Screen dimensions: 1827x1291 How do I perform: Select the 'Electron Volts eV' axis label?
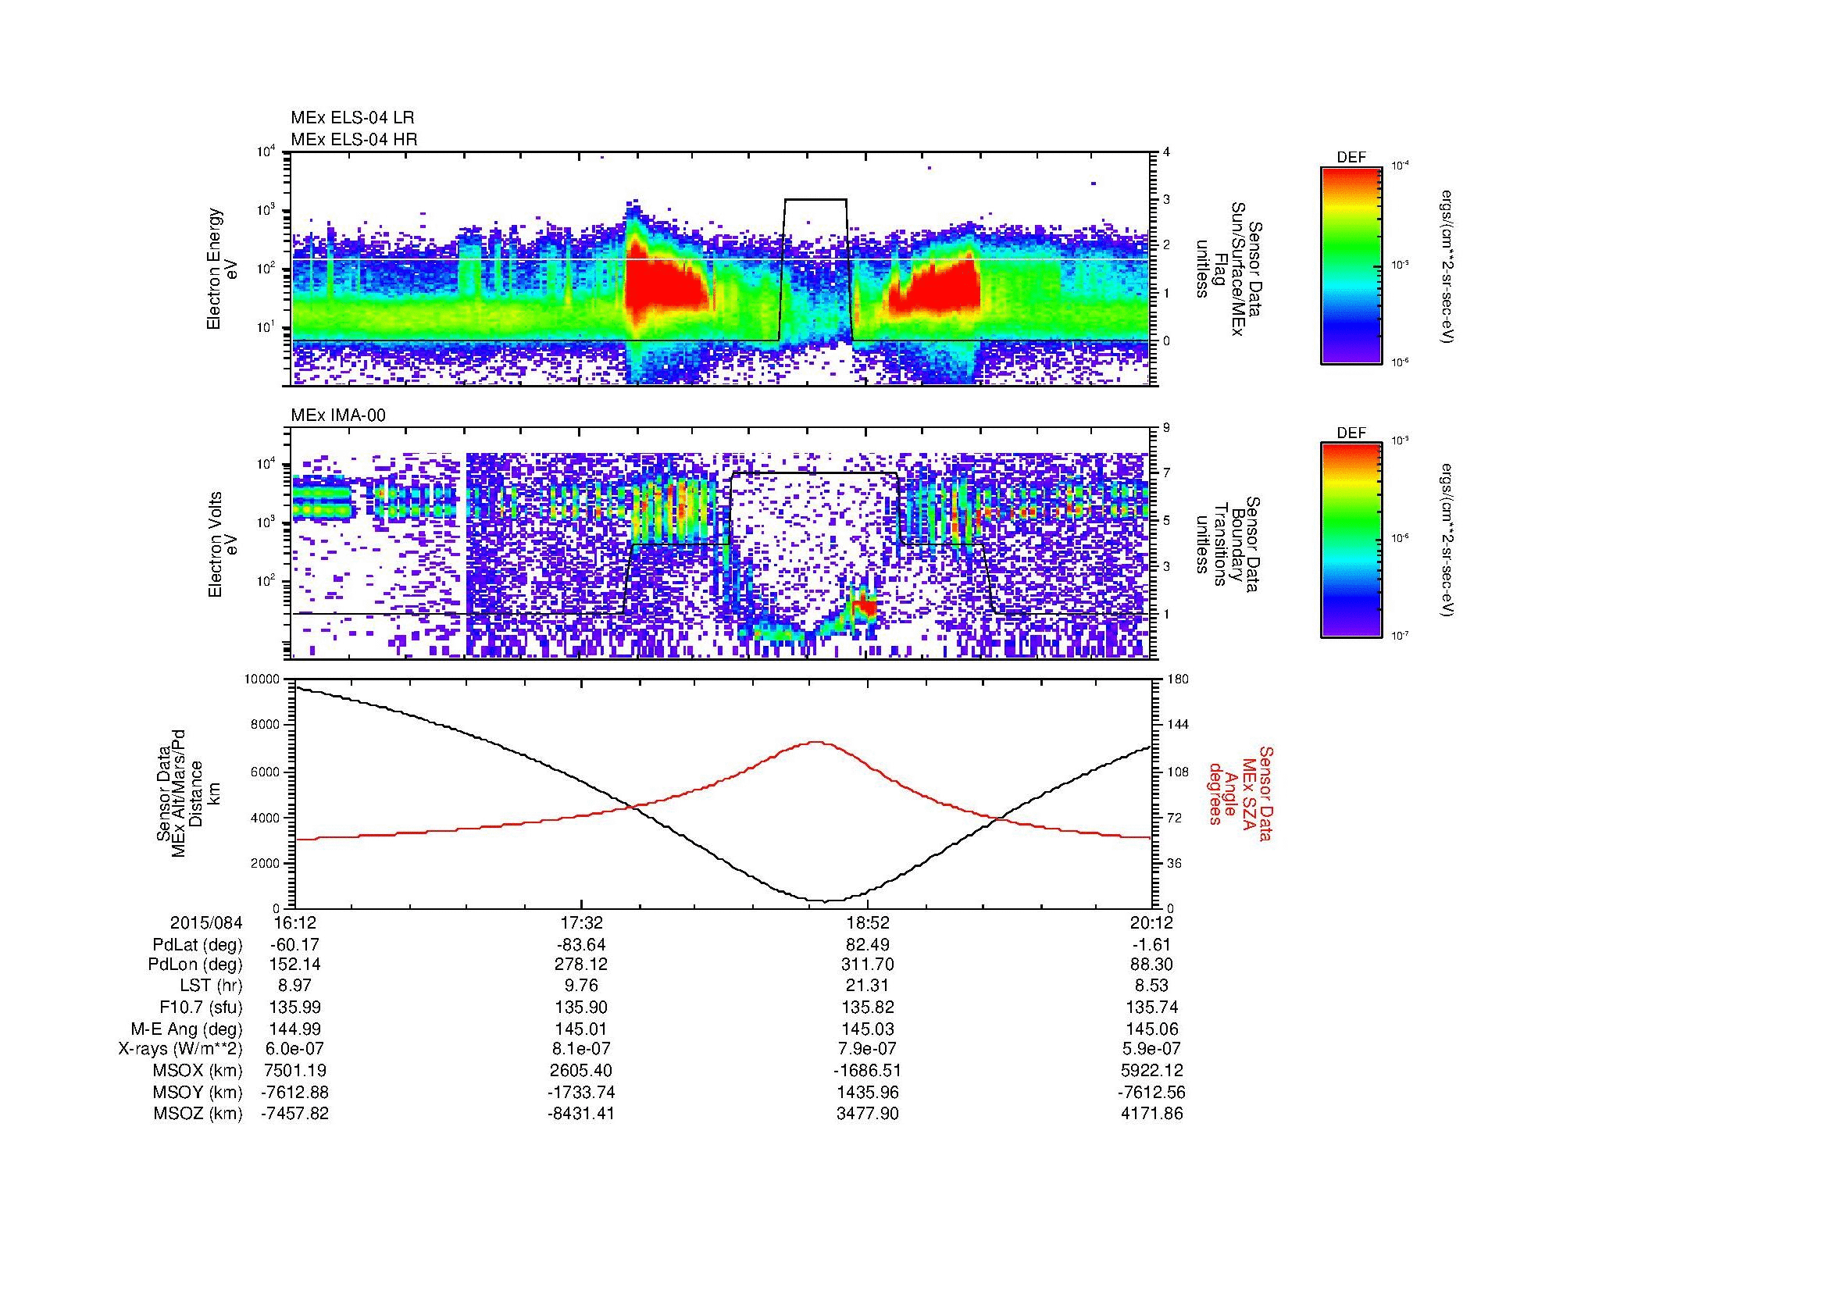pos(222,544)
